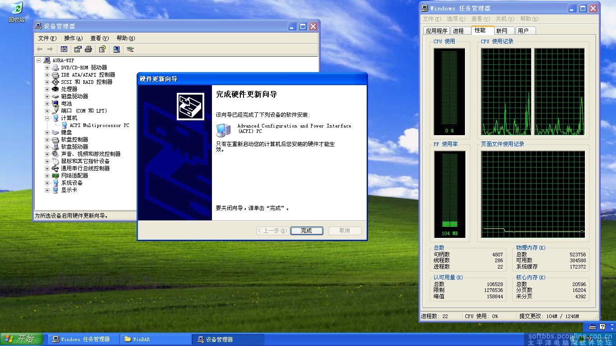The image size is (616, 346).
Task: Open the 选项(O) menu in Task Manager
Action: [x=456, y=19]
